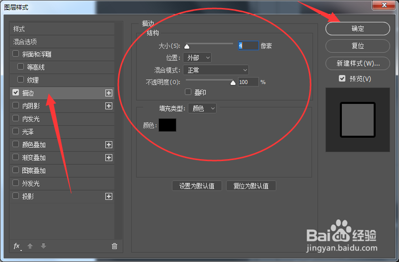Click the 复位 button

coord(358,46)
